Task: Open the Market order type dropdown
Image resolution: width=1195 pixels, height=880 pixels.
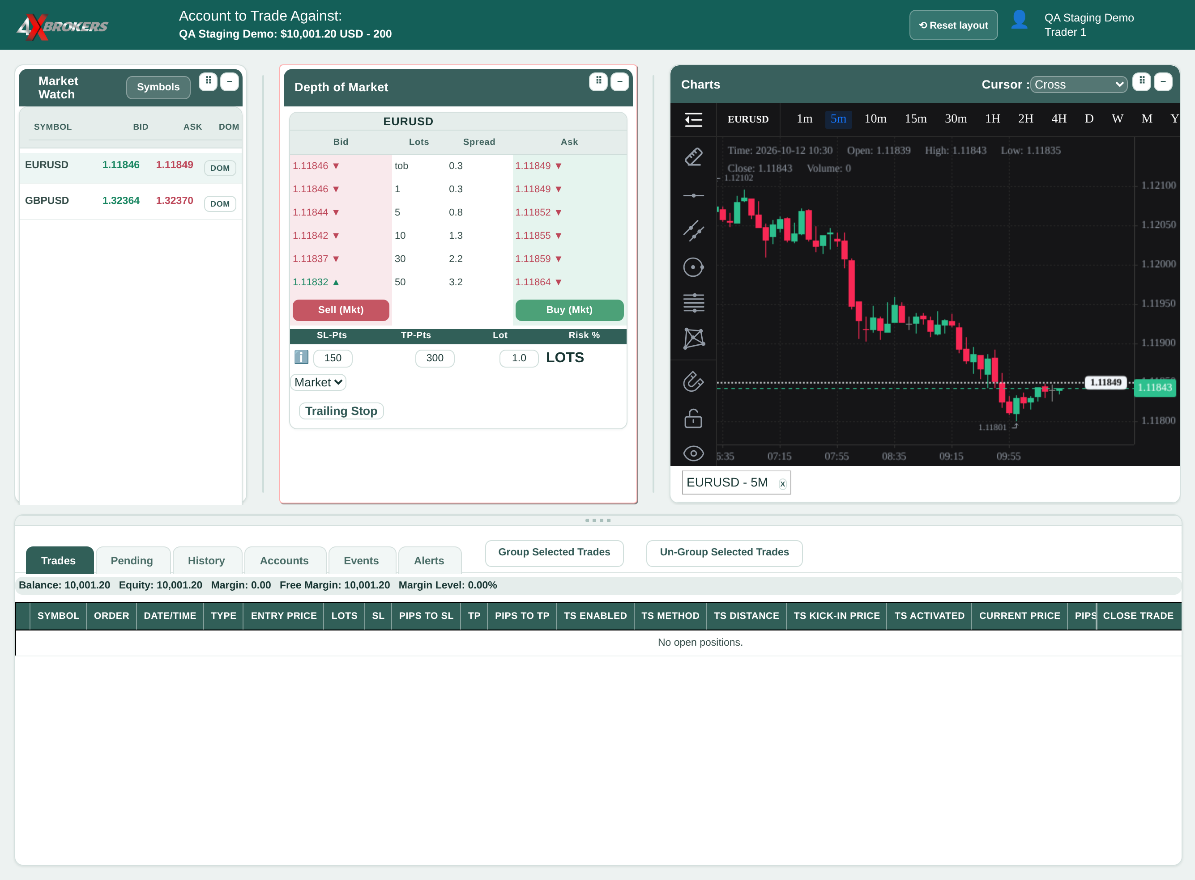Action: coord(318,382)
